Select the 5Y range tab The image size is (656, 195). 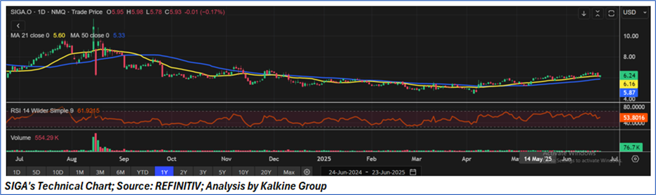[x=222, y=172]
